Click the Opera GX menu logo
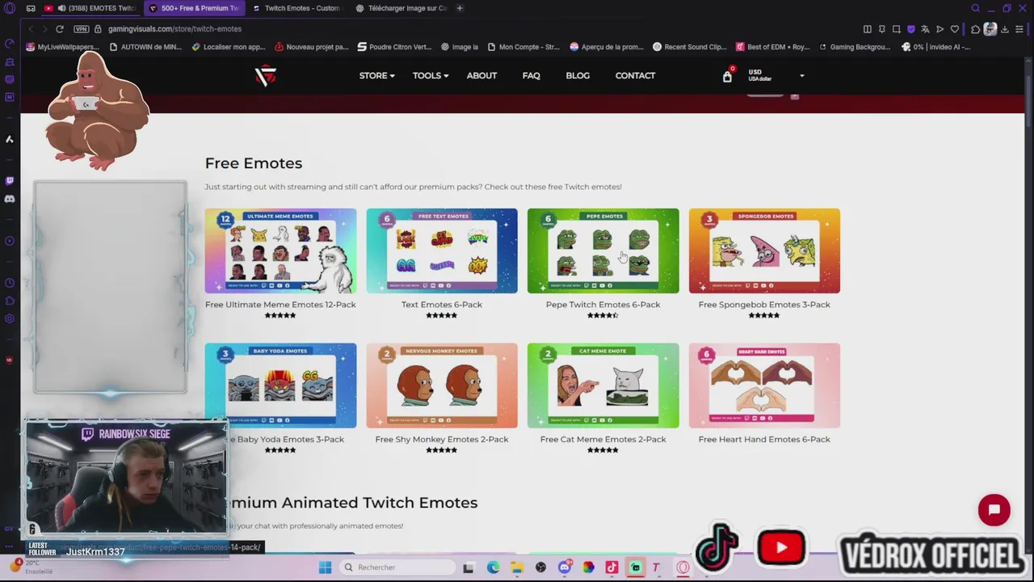The image size is (1034, 582). pos(10,8)
